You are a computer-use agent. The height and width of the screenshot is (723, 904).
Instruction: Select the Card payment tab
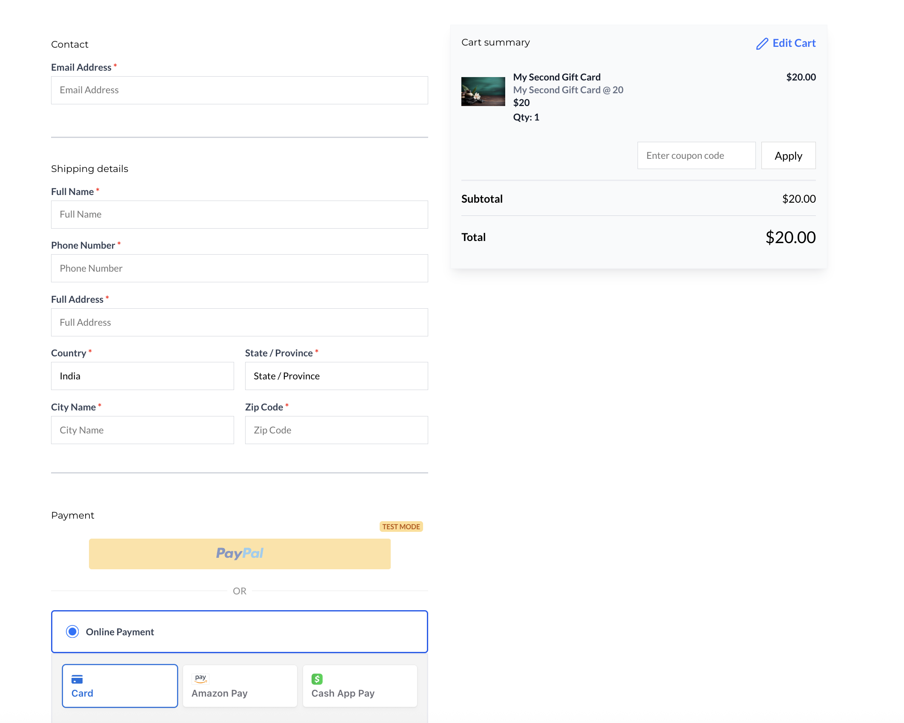click(120, 686)
